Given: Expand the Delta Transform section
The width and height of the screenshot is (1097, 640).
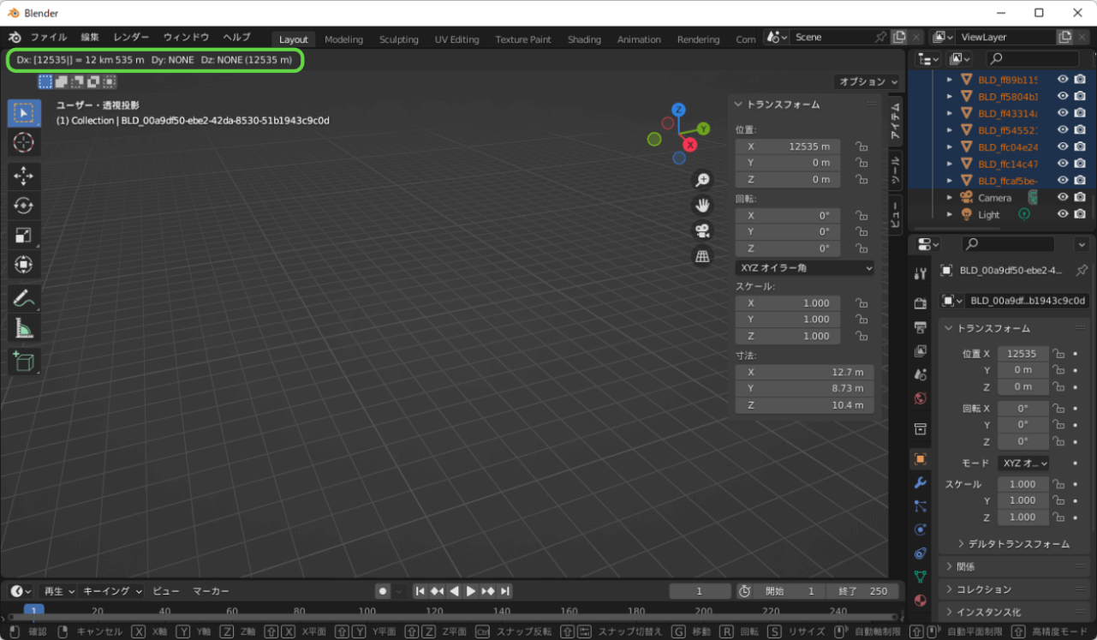Looking at the screenshot, I should 1013,541.
